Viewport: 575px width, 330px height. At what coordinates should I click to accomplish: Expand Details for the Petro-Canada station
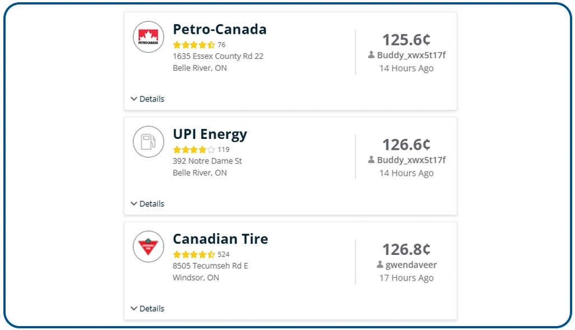(x=148, y=99)
